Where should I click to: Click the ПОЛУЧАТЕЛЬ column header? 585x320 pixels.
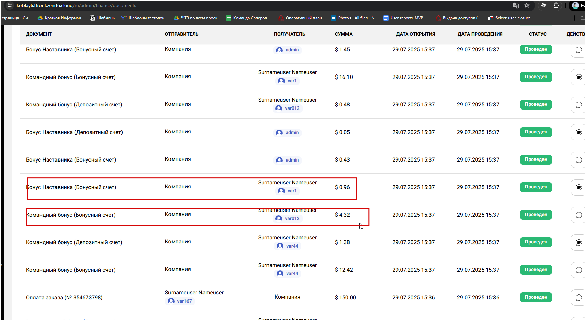pyautogui.click(x=290, y=34)
